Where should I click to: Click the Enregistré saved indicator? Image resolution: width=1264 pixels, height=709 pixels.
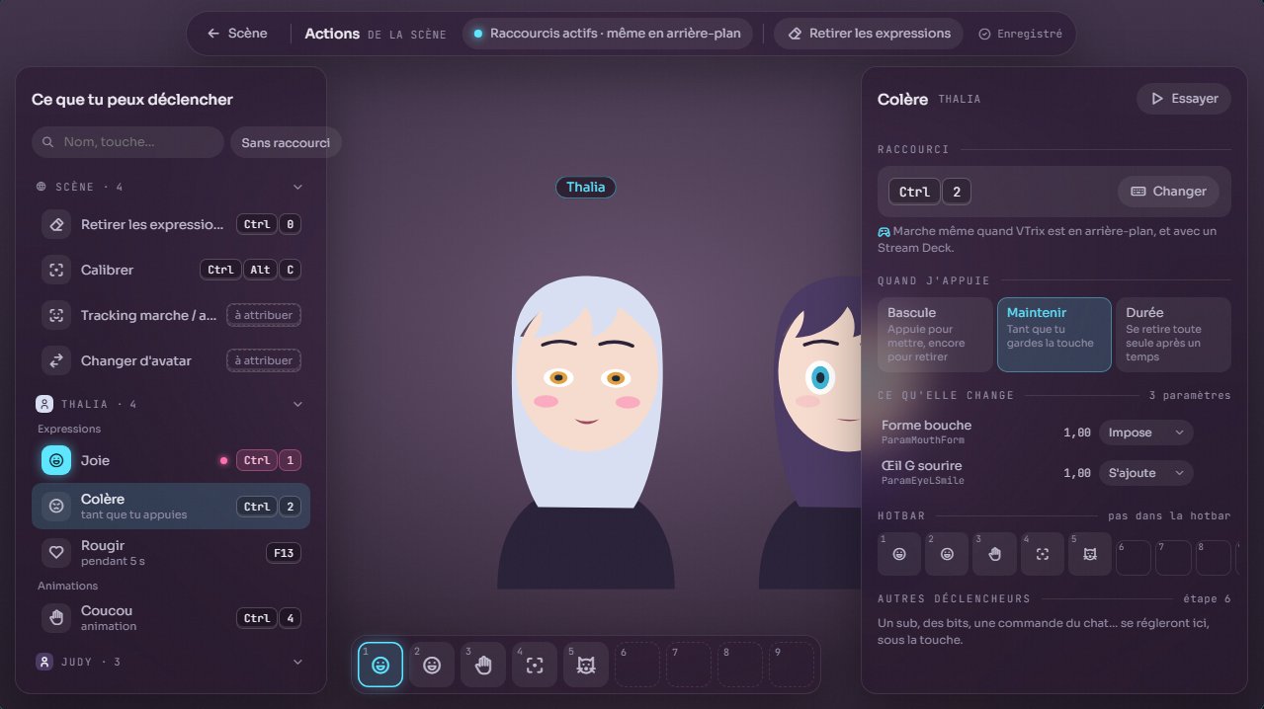[1020, 34]
